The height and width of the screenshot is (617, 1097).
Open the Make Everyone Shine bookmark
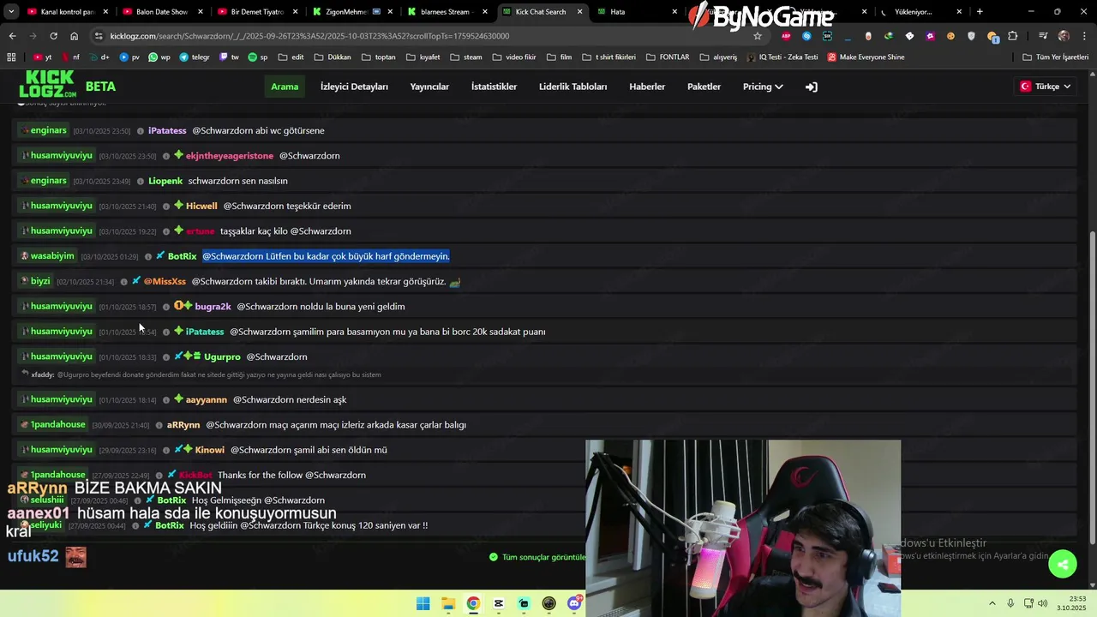(x=865, y=57)
